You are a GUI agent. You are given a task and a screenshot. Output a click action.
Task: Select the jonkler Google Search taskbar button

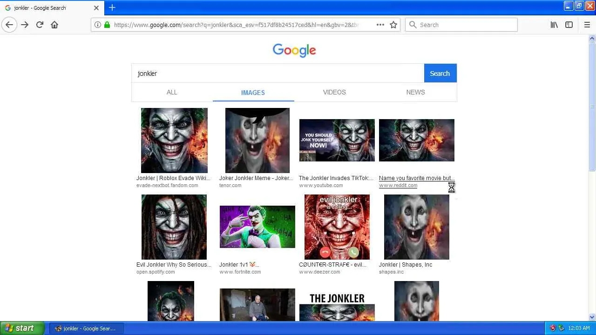(x=86, y=328)
